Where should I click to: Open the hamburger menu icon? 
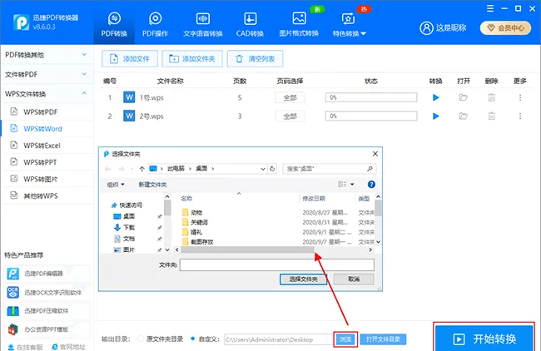point(490,8)
